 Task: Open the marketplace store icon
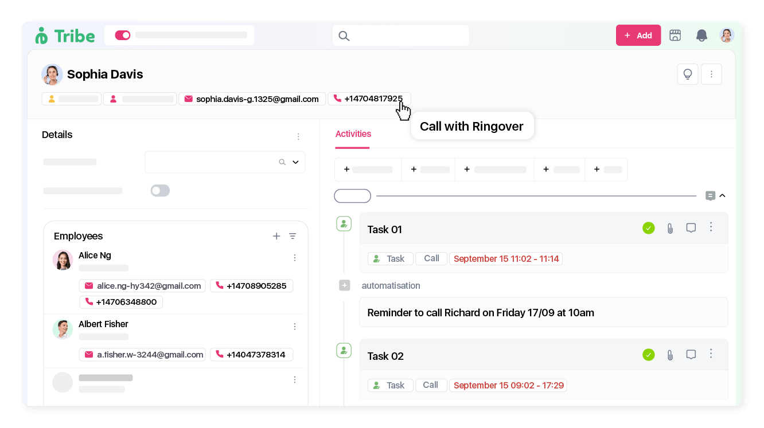pyautogui.click(x=675, y=35)
